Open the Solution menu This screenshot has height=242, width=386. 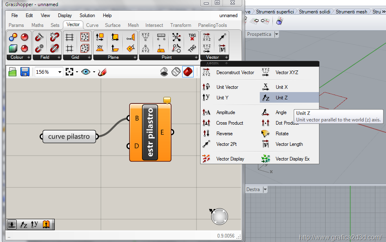pyautogui.click(x=87, y=15)
